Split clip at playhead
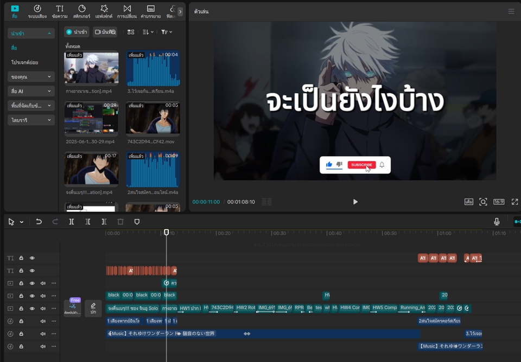The width and height of the screenshot is (521, 362). click(72, 222)
